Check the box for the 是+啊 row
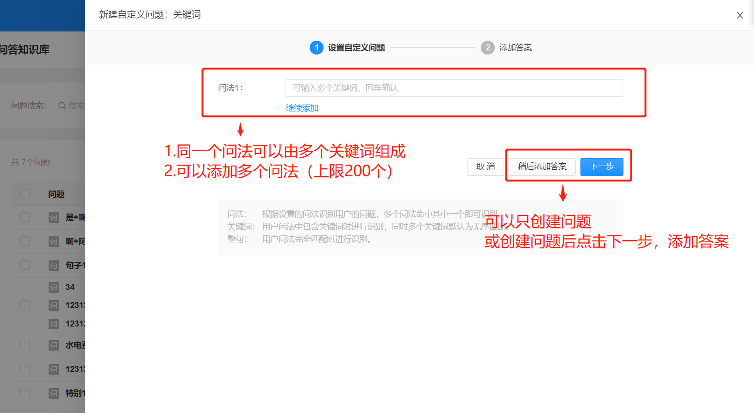Screen dimensions: 754x413 pyautogui.click(x=25, y=217)
